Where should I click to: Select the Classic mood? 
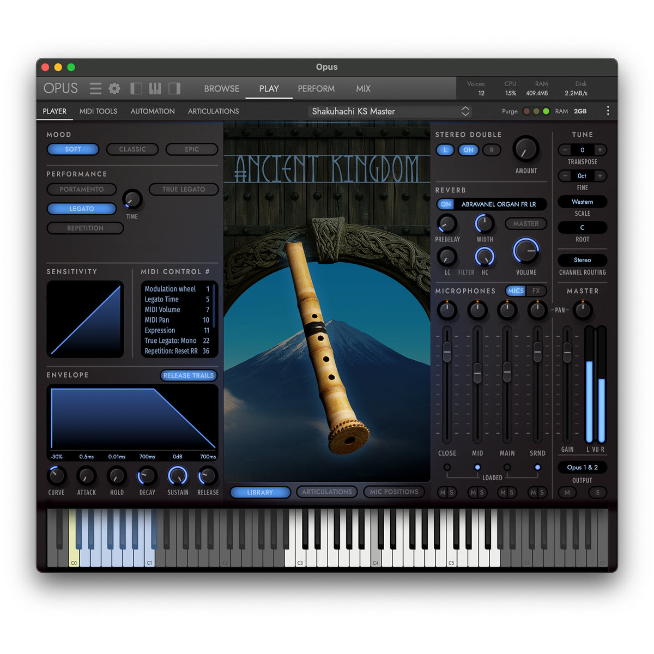click(x=132, y=149)
